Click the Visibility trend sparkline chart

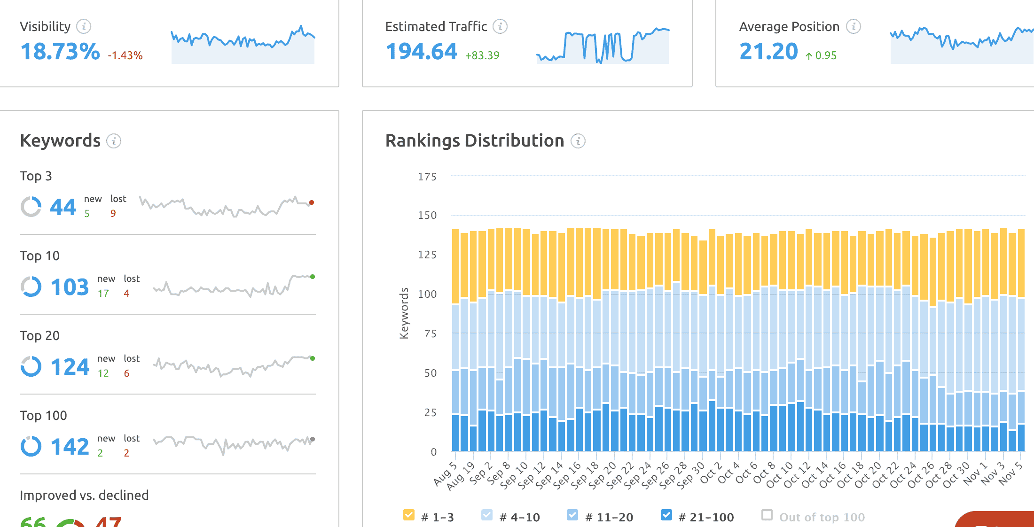243,45
